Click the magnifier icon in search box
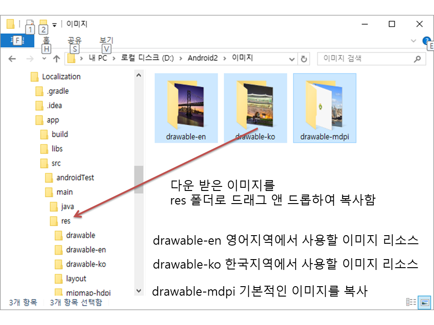This screenshot has width=434, height=325. (417, 59)
